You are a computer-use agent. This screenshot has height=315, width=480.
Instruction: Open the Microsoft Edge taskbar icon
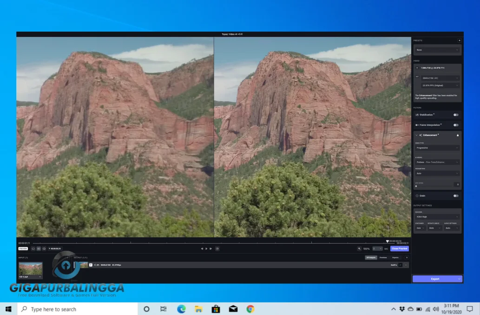(x=181, y=309)
